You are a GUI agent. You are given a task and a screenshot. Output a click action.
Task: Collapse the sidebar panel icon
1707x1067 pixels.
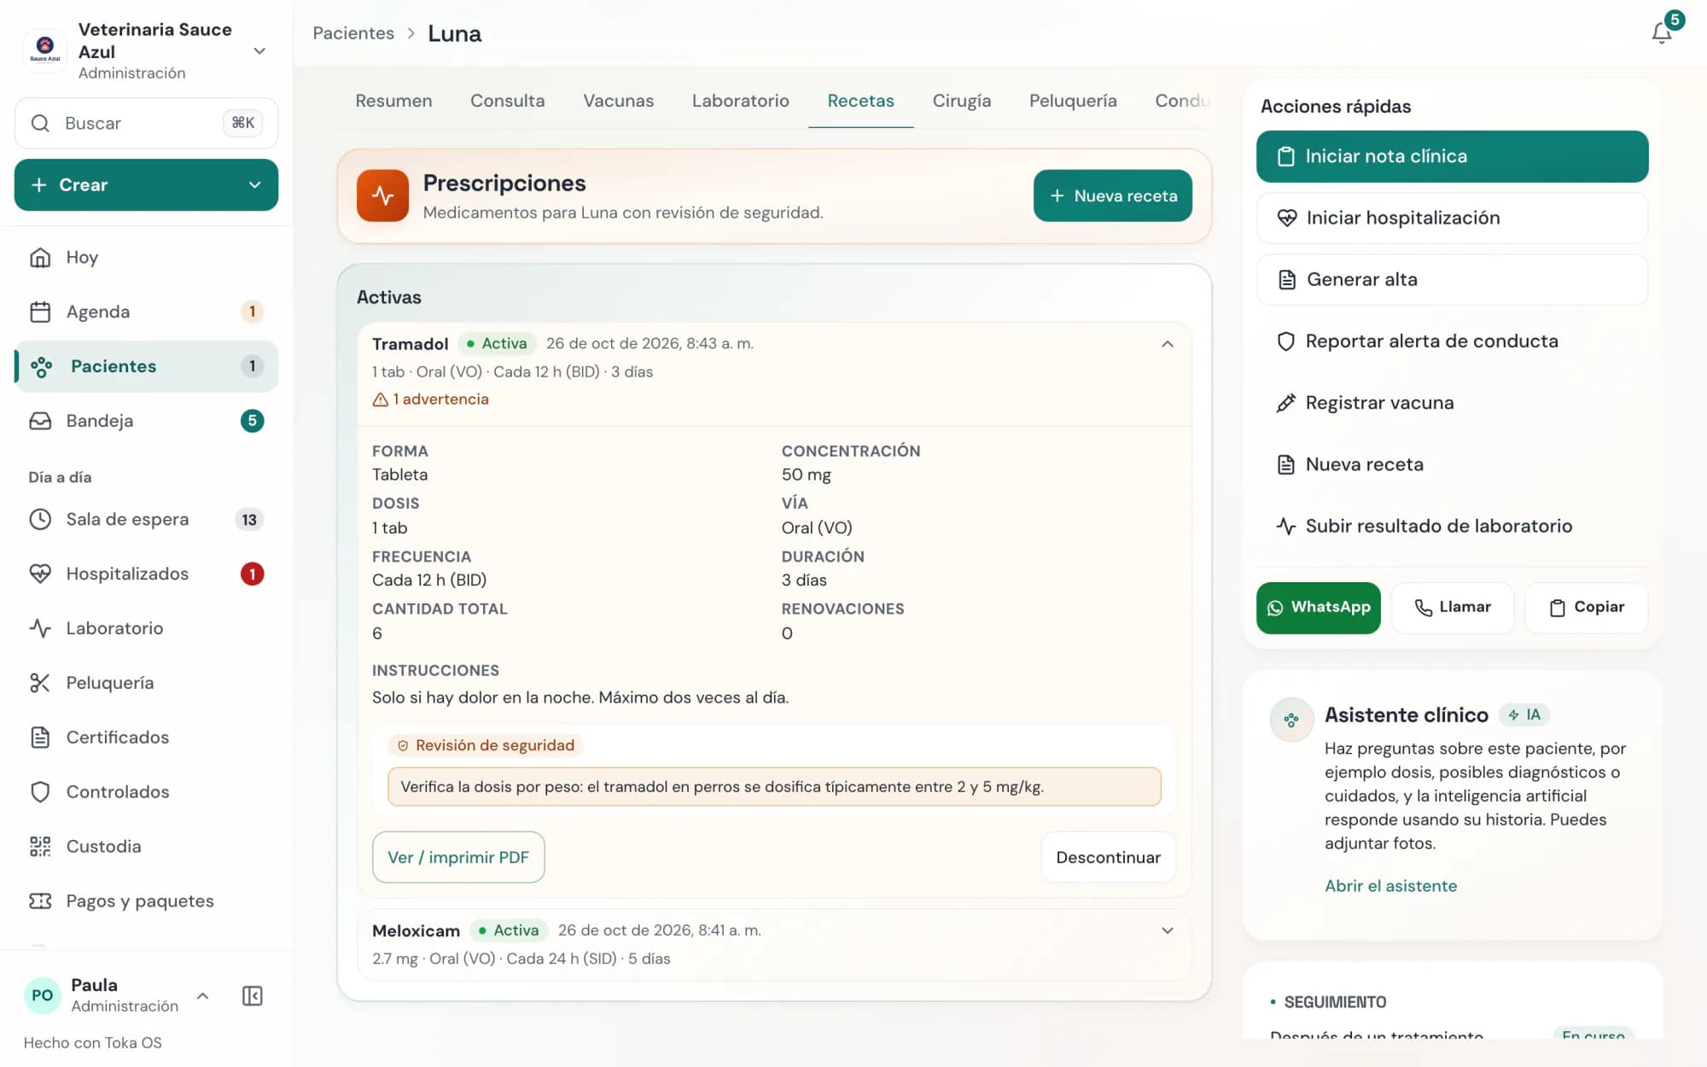click(x=253, y=995)
